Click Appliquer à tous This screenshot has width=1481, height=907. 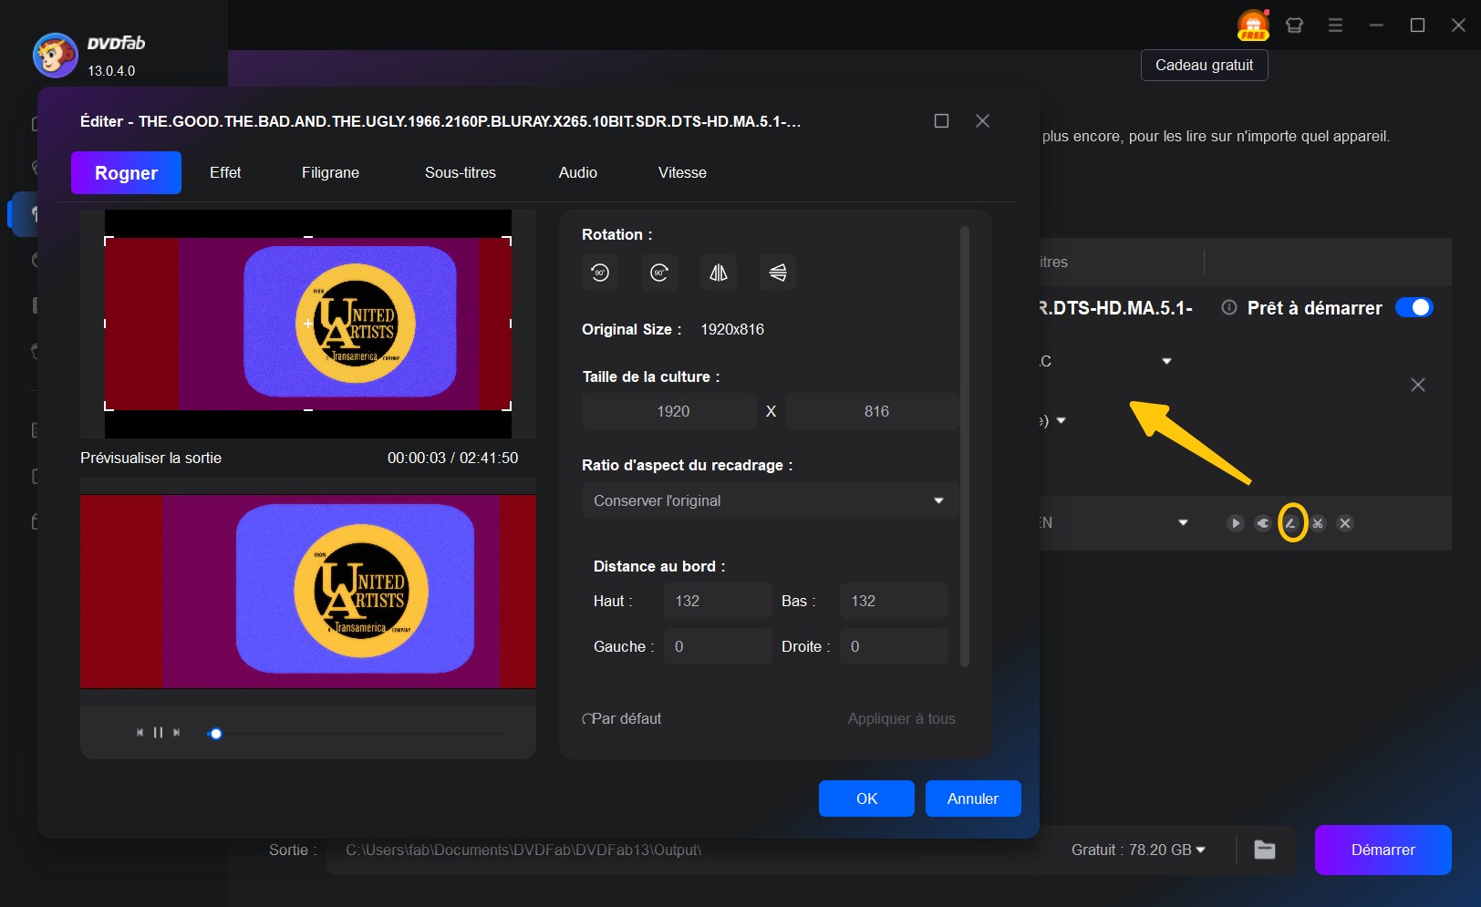(902, 718)
